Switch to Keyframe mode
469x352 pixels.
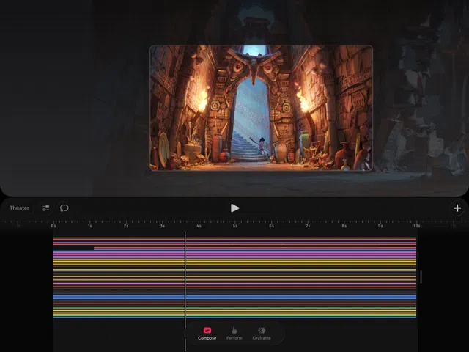(x=262, y=334)
